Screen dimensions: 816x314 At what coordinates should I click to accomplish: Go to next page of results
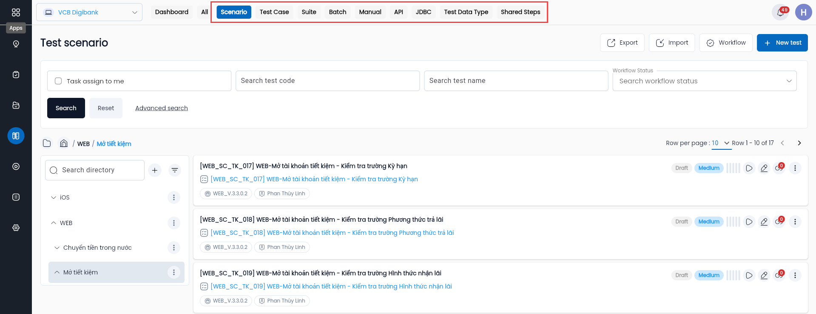coord(799,143)
